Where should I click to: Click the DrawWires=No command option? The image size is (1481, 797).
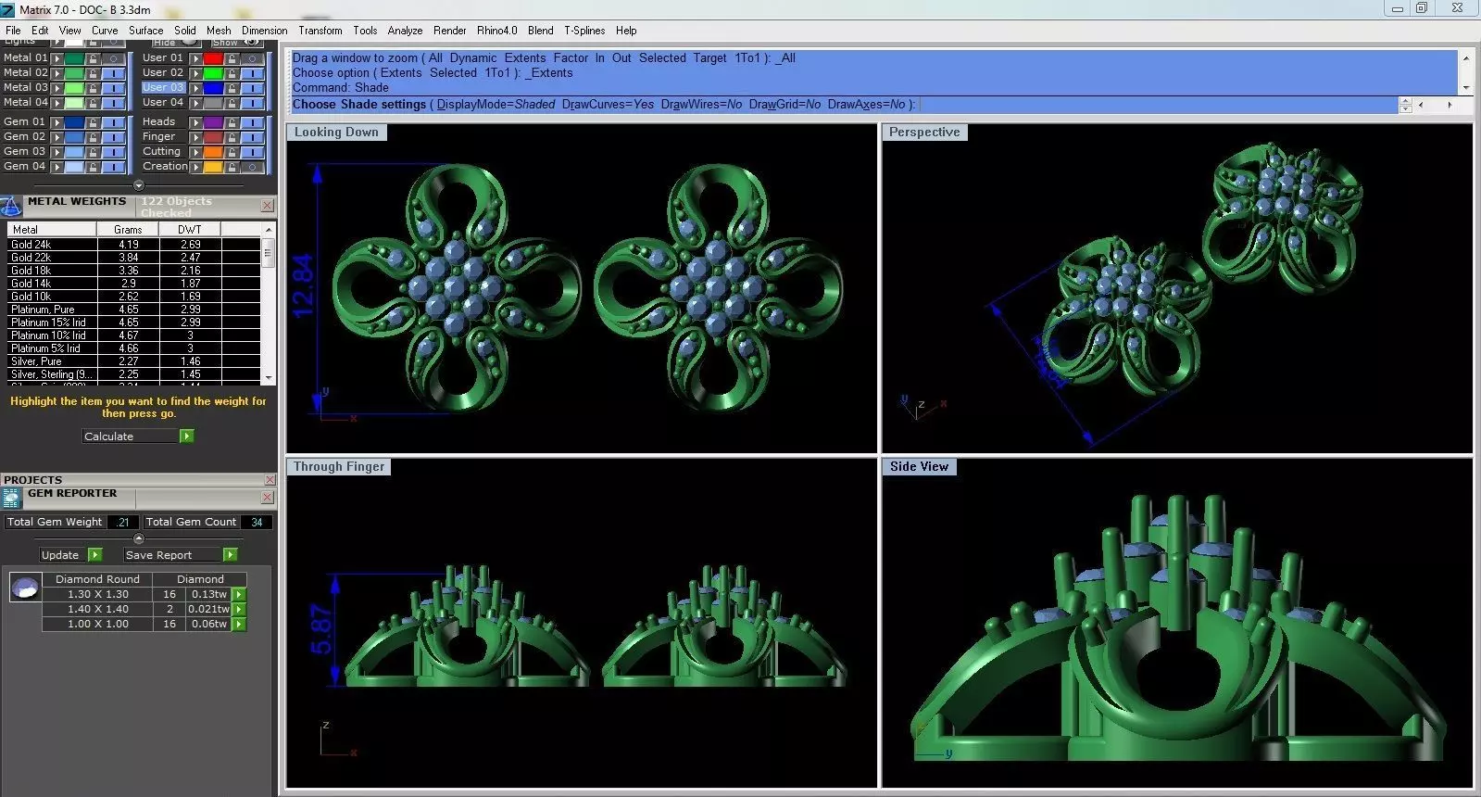[x=701, y=104]
